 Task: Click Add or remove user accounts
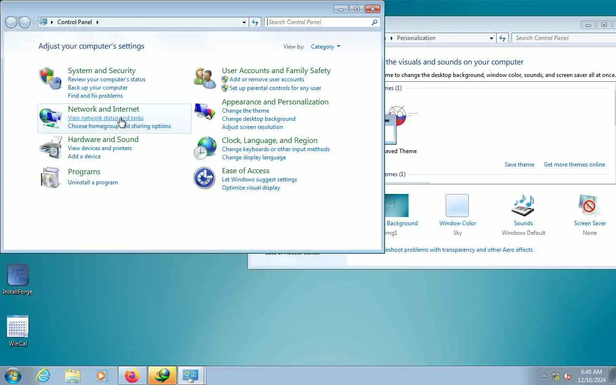point(267,79)
